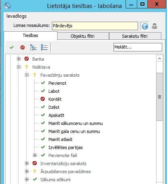Toggle the checkmark beside Pievienot
The width and height of the screenshot is (167, 184).
pos(43,83)
